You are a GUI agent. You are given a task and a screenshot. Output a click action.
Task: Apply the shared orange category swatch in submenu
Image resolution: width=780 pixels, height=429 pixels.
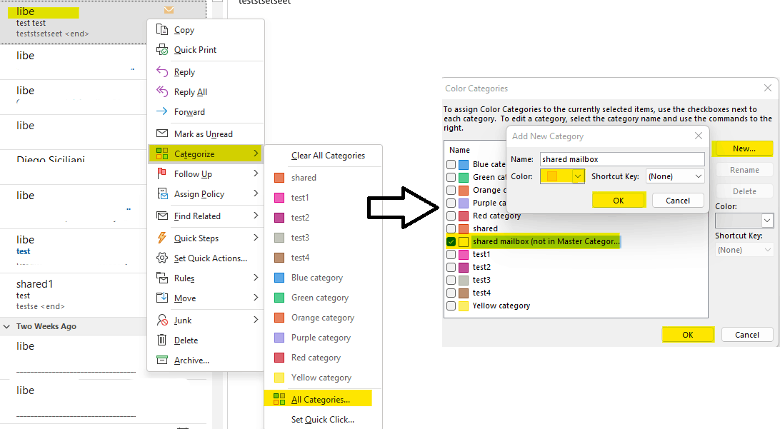coord(279,178)
